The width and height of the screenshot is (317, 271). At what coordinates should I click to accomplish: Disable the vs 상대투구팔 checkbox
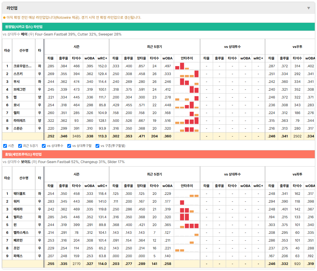click(x=69, y=146)
